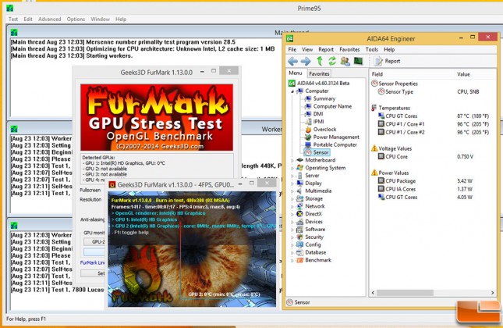Select CPU Package power row
Viewport: 503px width, 328px height.
tap(433, 181)
